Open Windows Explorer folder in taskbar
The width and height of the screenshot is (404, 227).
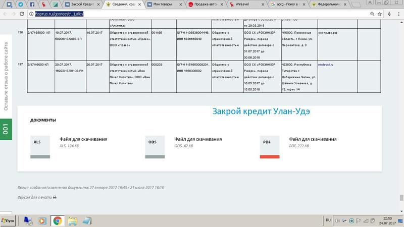point(72,221)
